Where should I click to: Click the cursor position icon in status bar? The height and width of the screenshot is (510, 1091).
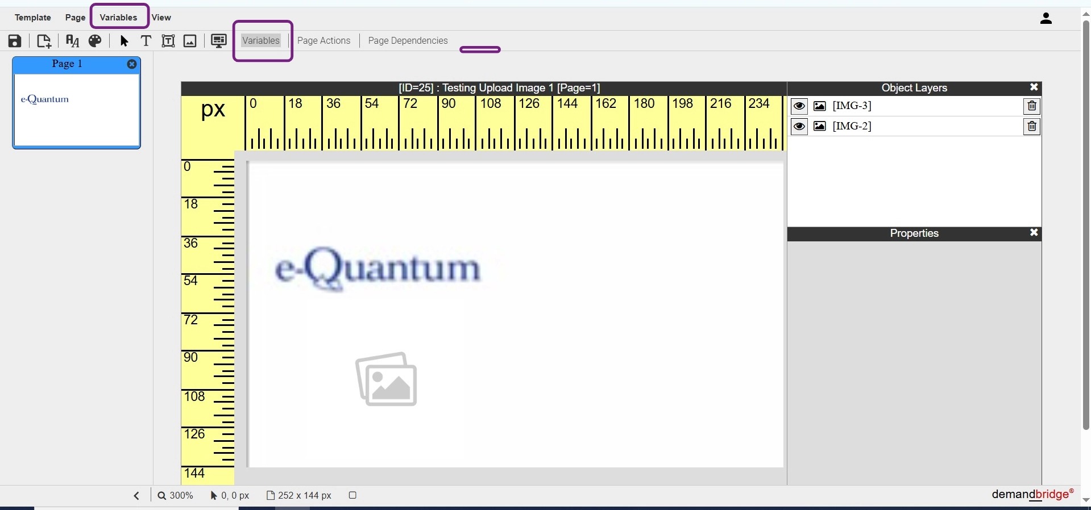[214, 496]
